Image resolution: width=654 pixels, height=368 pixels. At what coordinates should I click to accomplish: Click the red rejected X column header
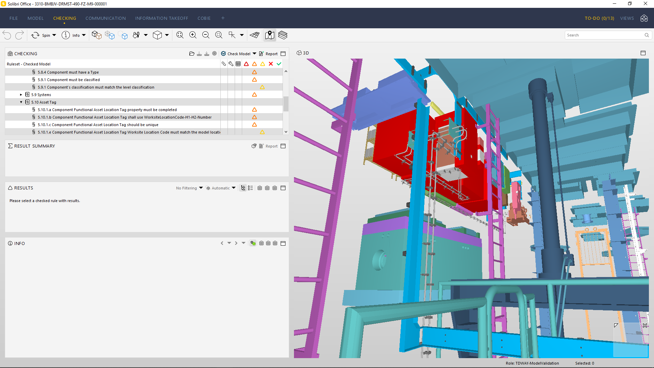[271, 64]
